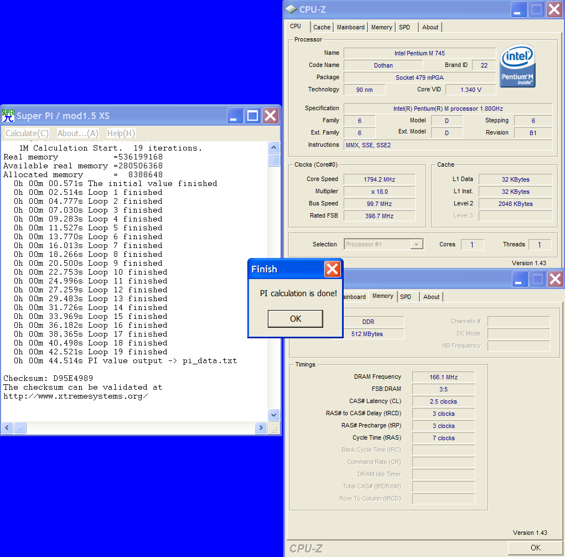
Task: Click the Core Speed value '1794.2 MHz'
Action: (x=380, y=179)
